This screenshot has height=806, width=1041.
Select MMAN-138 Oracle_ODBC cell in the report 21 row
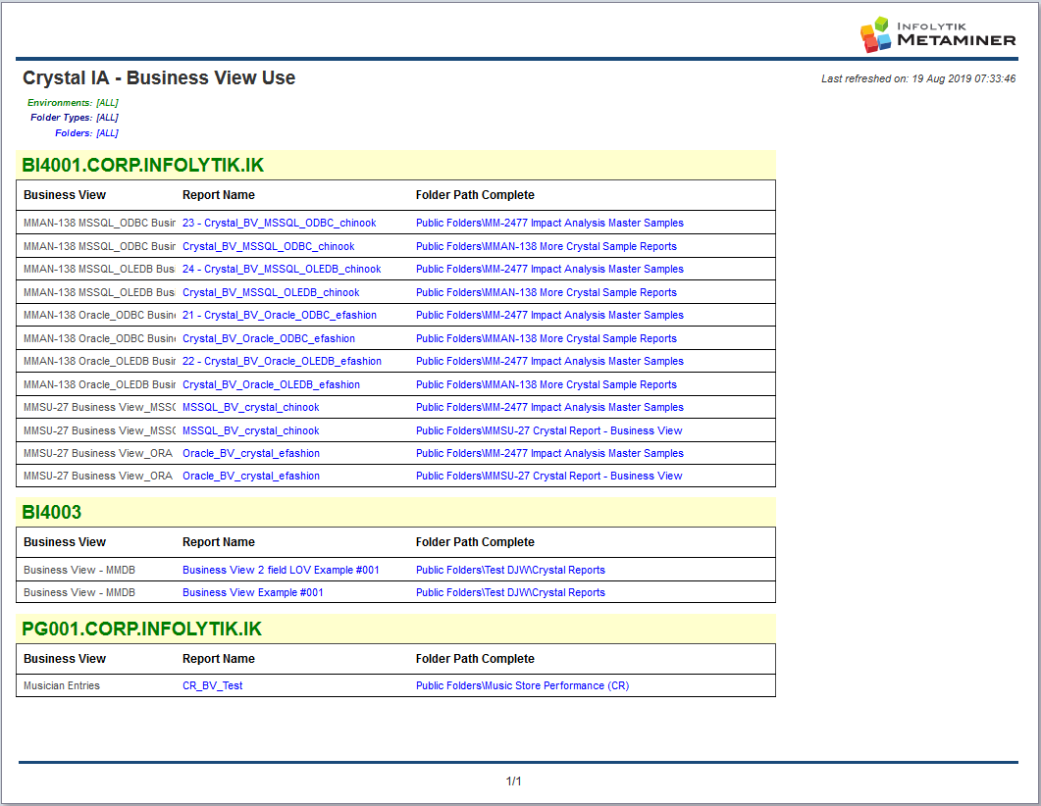(99, 315)
